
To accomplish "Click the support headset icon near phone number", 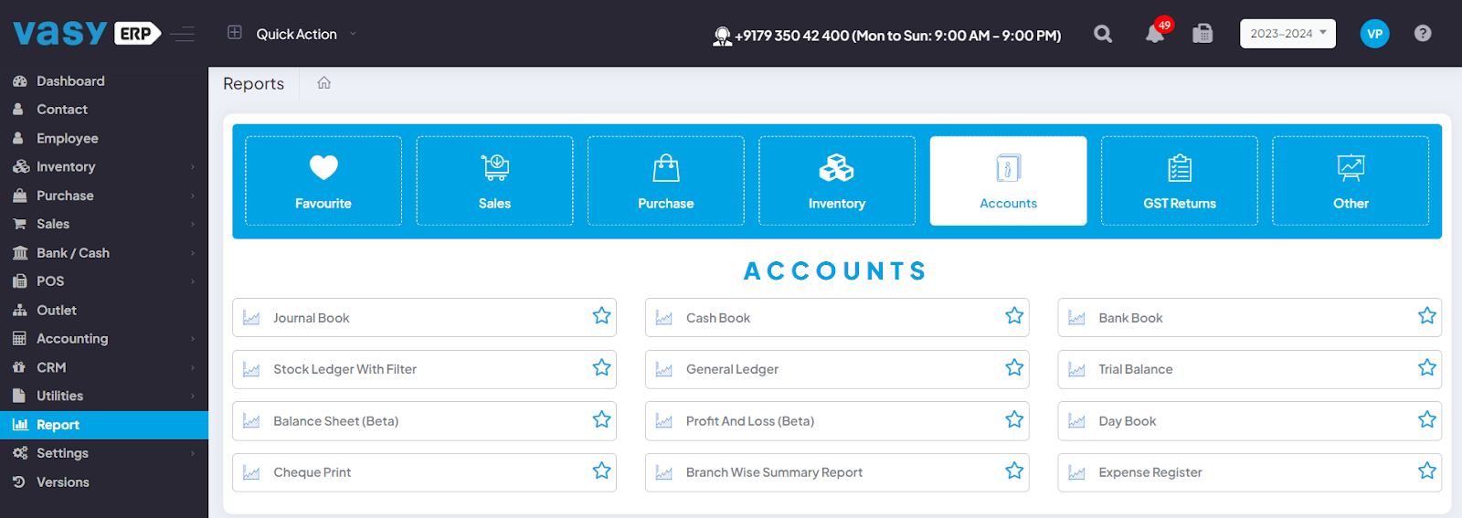I will click(722, 36).
